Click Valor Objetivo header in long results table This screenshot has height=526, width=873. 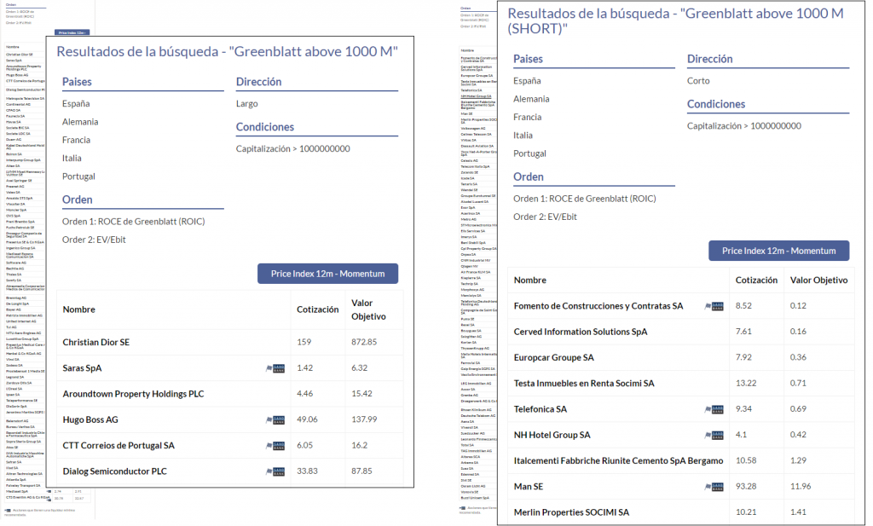click(368, 309)
